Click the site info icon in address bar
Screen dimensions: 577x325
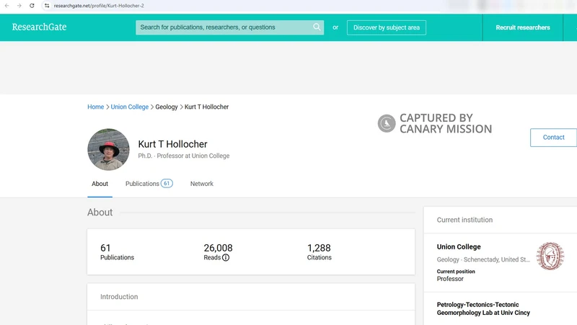[47, 5]
